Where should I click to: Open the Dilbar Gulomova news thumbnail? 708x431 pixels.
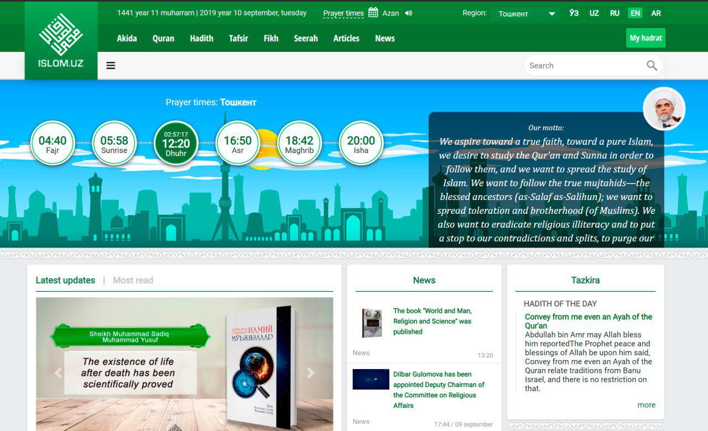pos(371,379)
